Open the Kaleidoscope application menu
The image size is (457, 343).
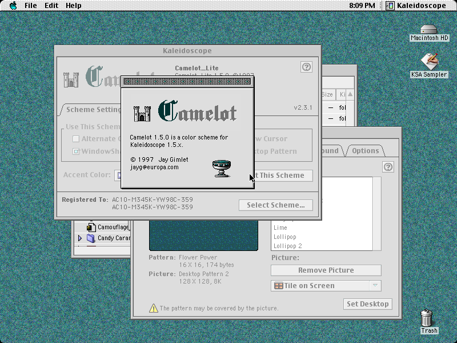coord(416,6)
